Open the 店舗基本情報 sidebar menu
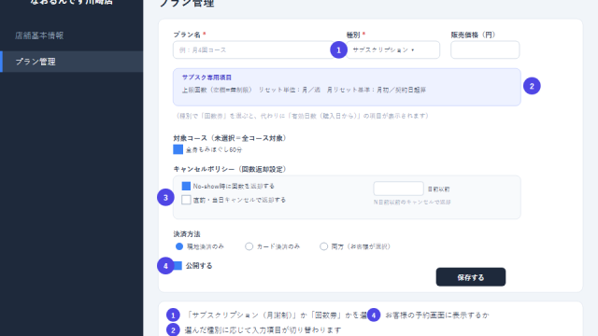 click(39, 35)
